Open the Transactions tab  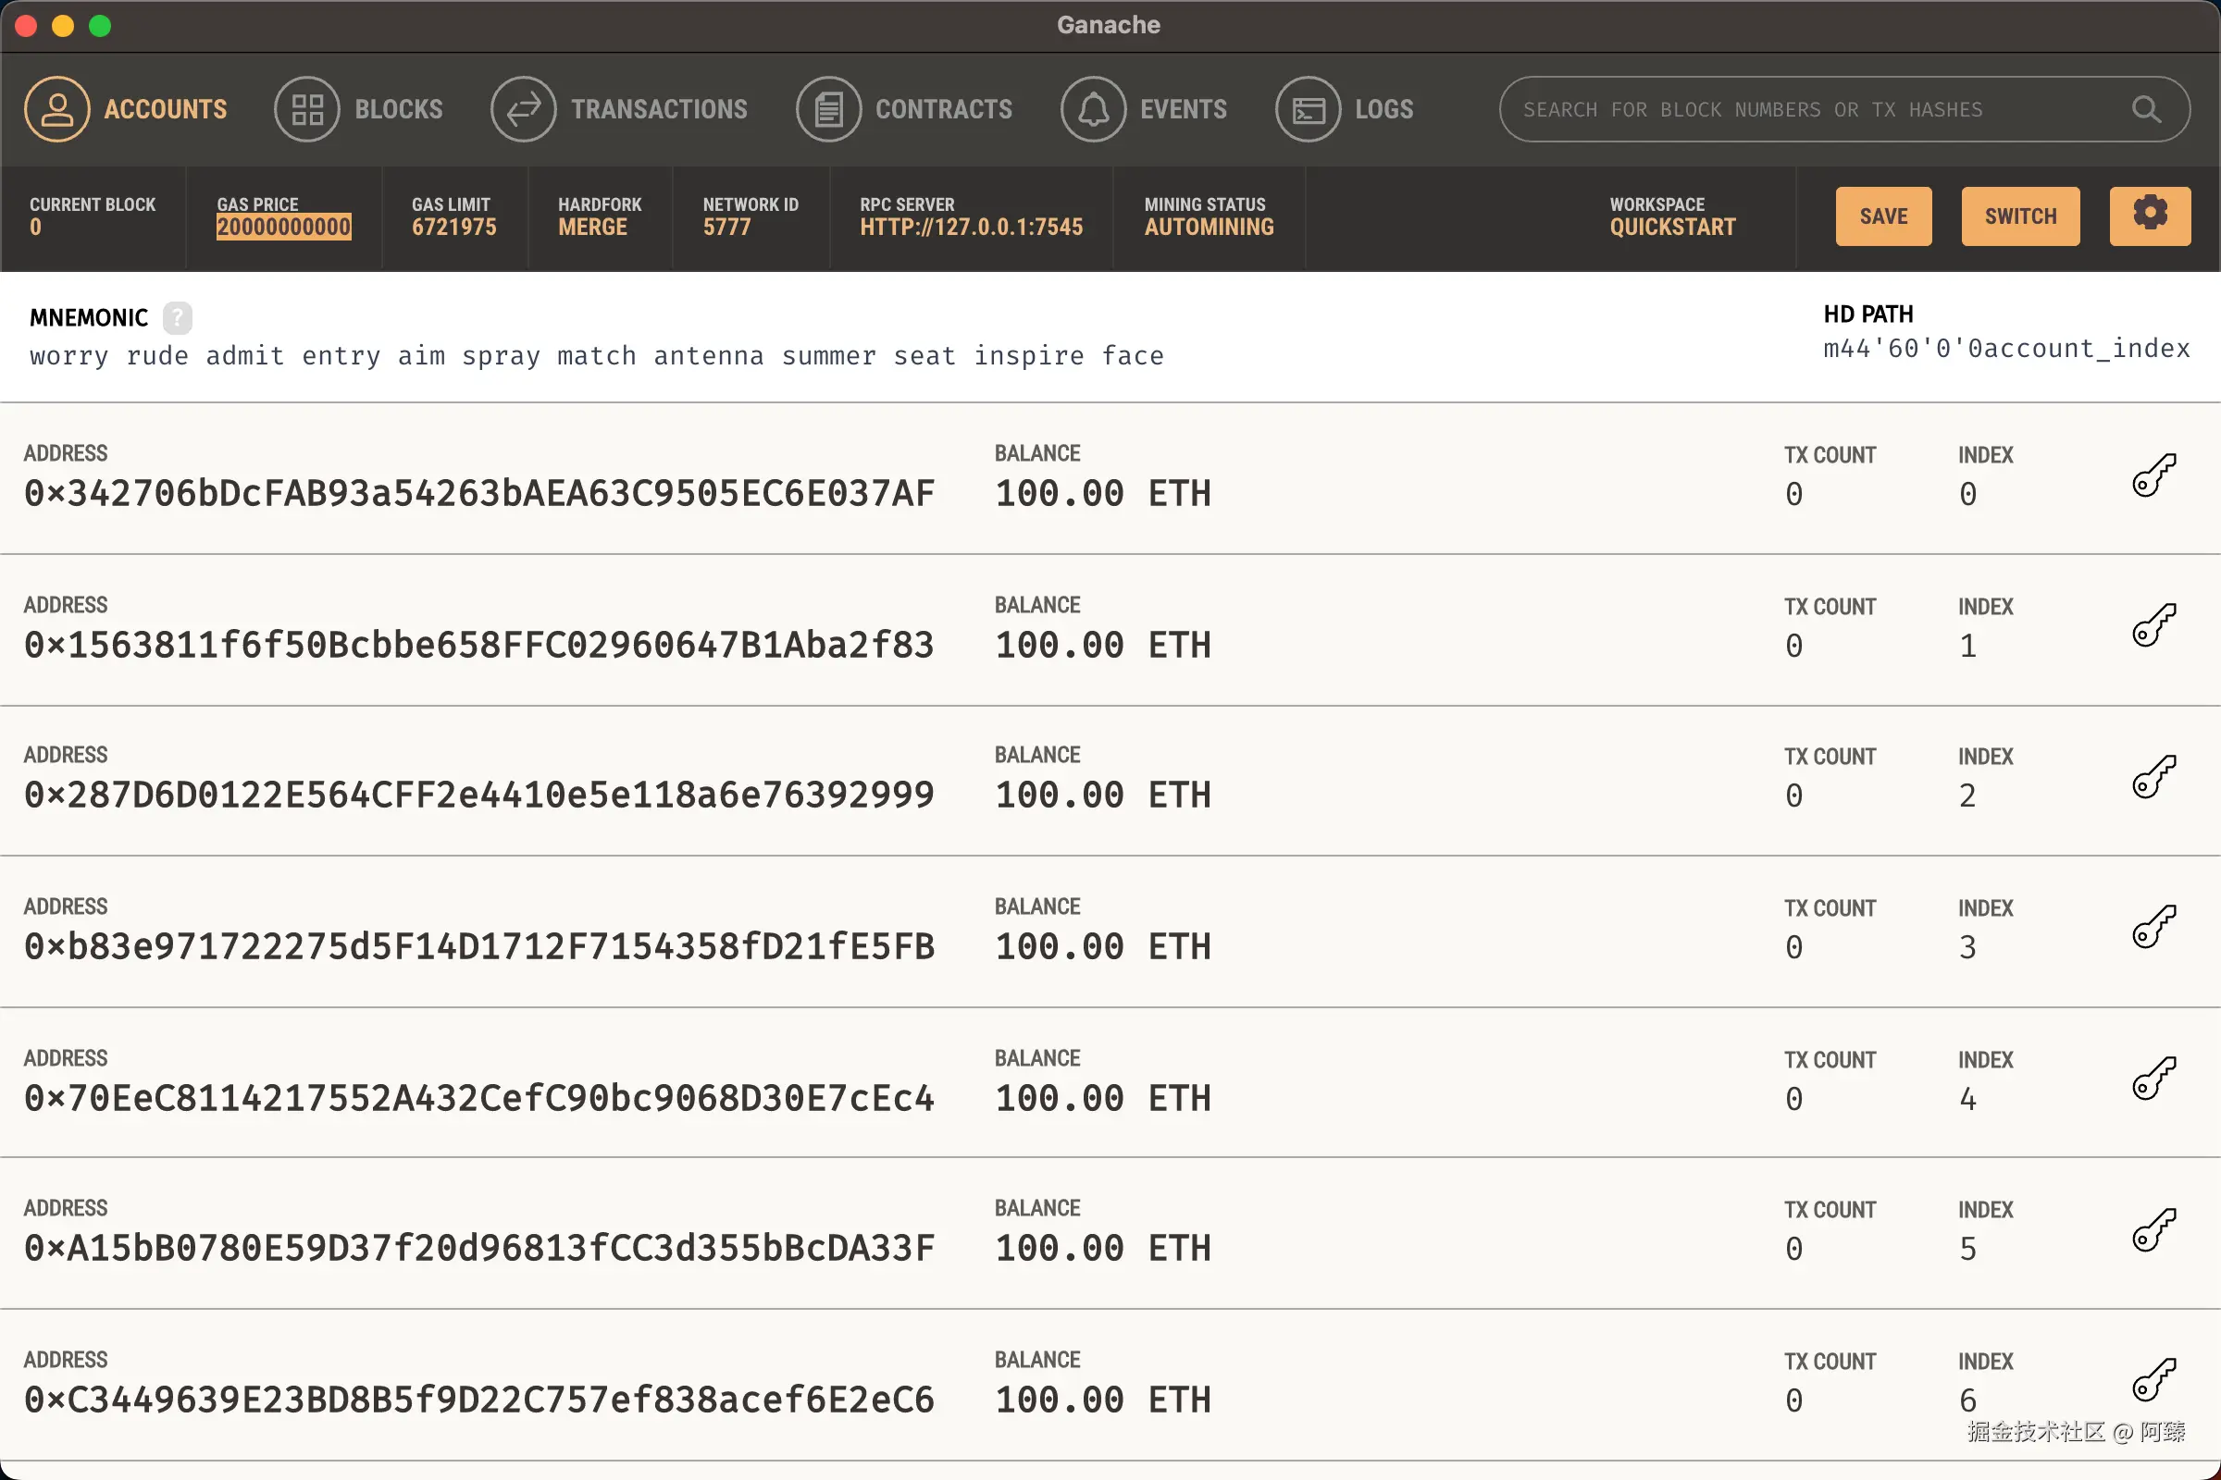(619, 109)
